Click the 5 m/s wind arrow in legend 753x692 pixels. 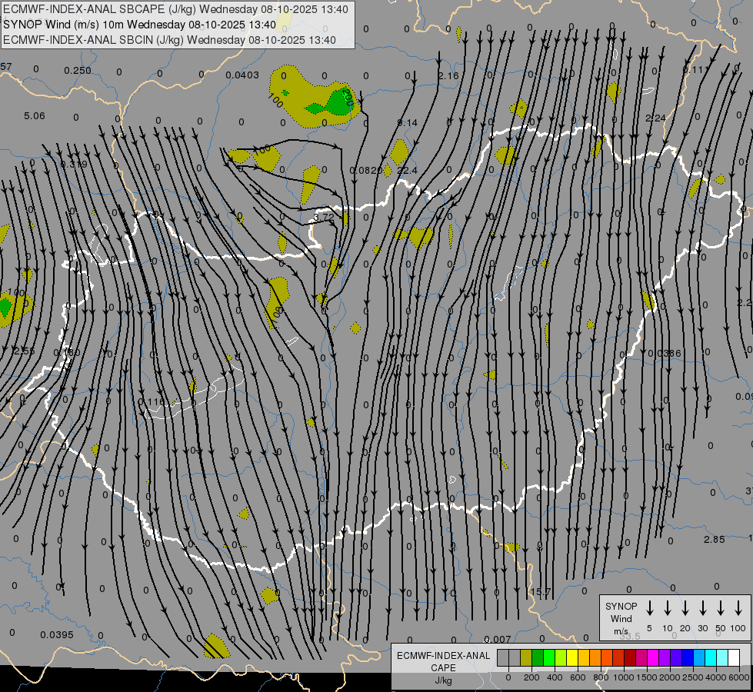649,608
